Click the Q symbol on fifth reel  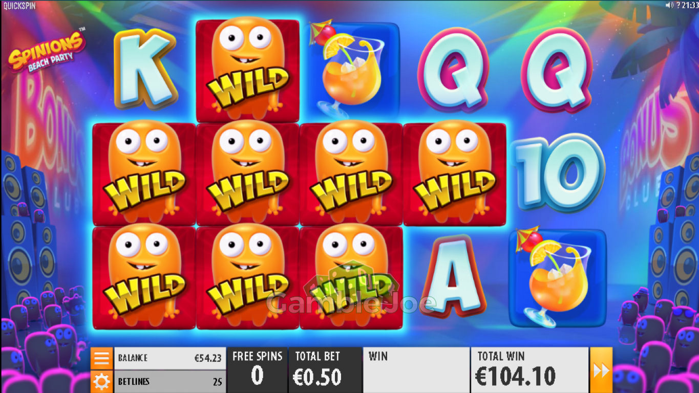[x=557, y=70]
